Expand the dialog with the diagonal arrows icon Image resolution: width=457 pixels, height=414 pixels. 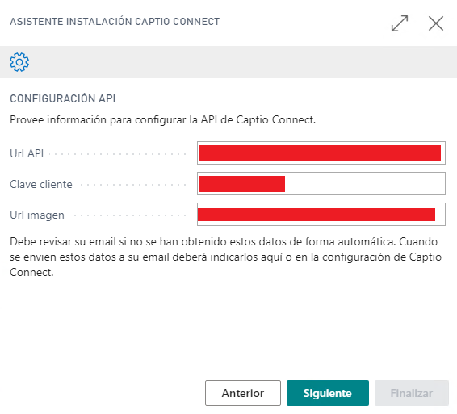click(400, 23)
